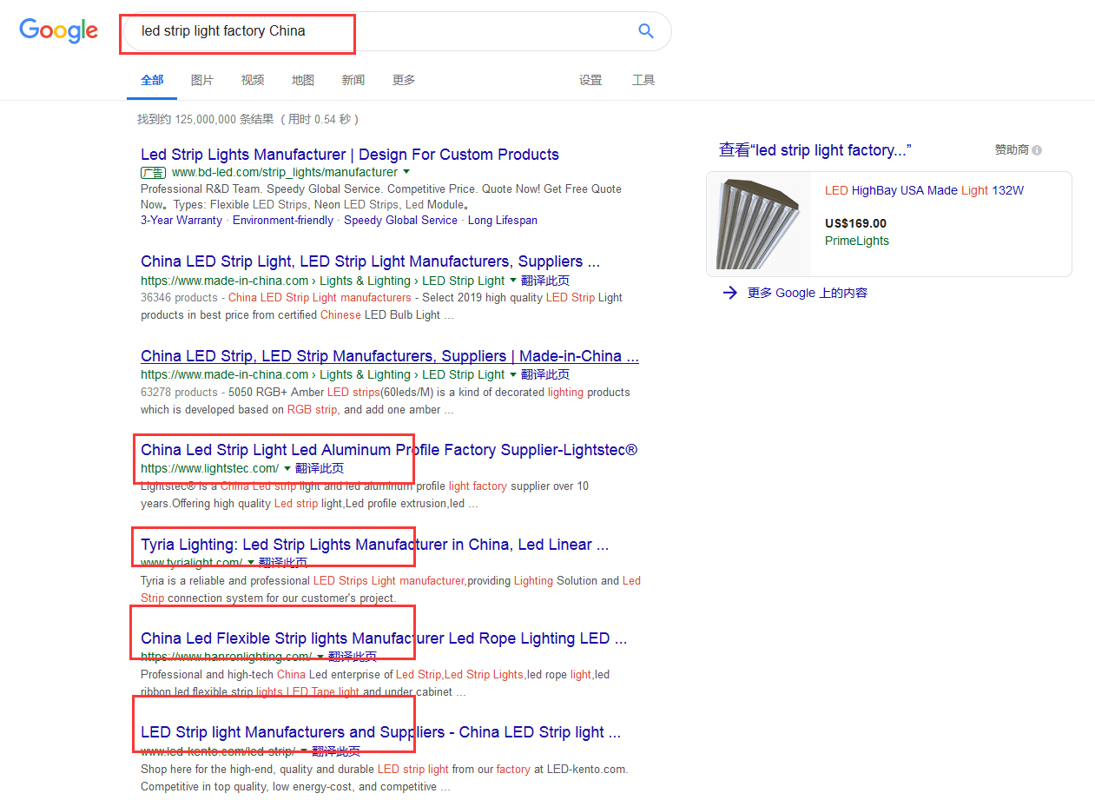This screenshot has height=800, width=1095.
Task: Open LED Strip light Manufacturers and Suppliers result
Action: (x=380, y=732)
